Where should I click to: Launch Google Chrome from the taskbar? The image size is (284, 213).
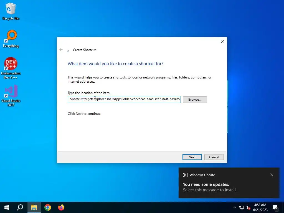48,207
